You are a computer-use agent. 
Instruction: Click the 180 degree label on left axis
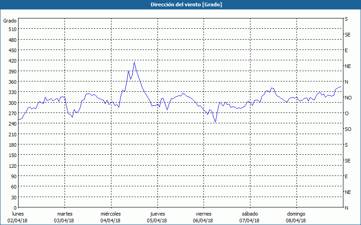coord(12,145)
